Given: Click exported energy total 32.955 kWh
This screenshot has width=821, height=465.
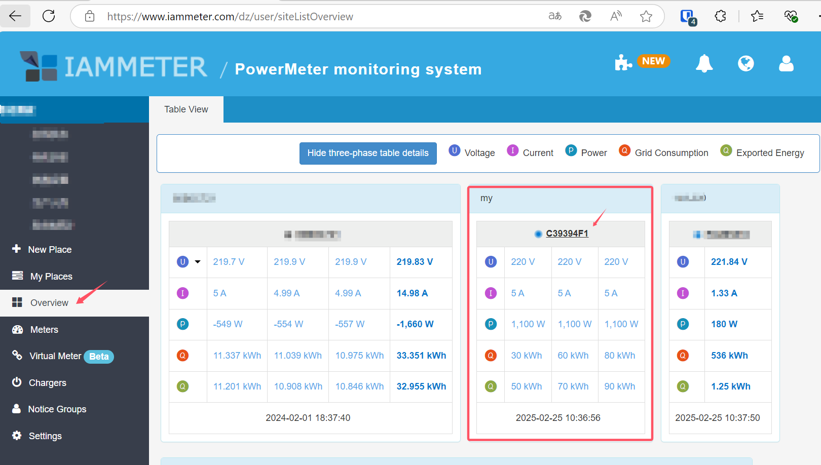Looking at the screenshot, I should coord(421,386).
